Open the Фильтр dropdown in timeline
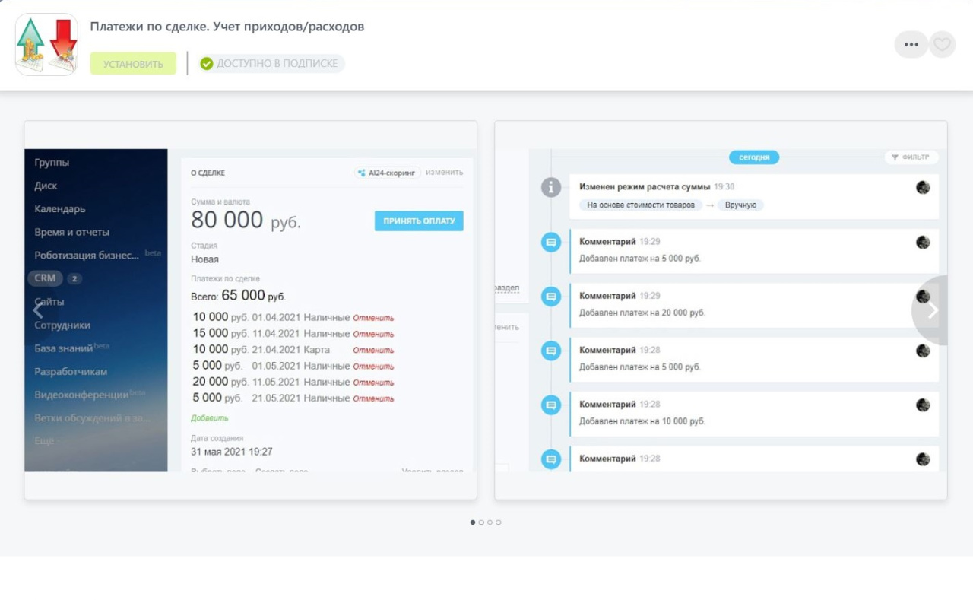 pos(911,157)
